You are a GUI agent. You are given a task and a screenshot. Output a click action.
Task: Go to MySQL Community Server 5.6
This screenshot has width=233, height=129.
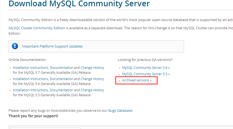146,68
